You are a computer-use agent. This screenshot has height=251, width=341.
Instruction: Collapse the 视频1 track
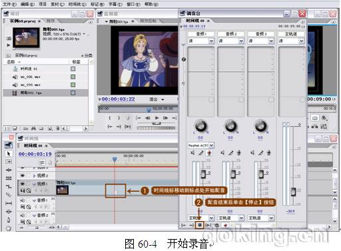pyautogui.click(x=34, y=184)
